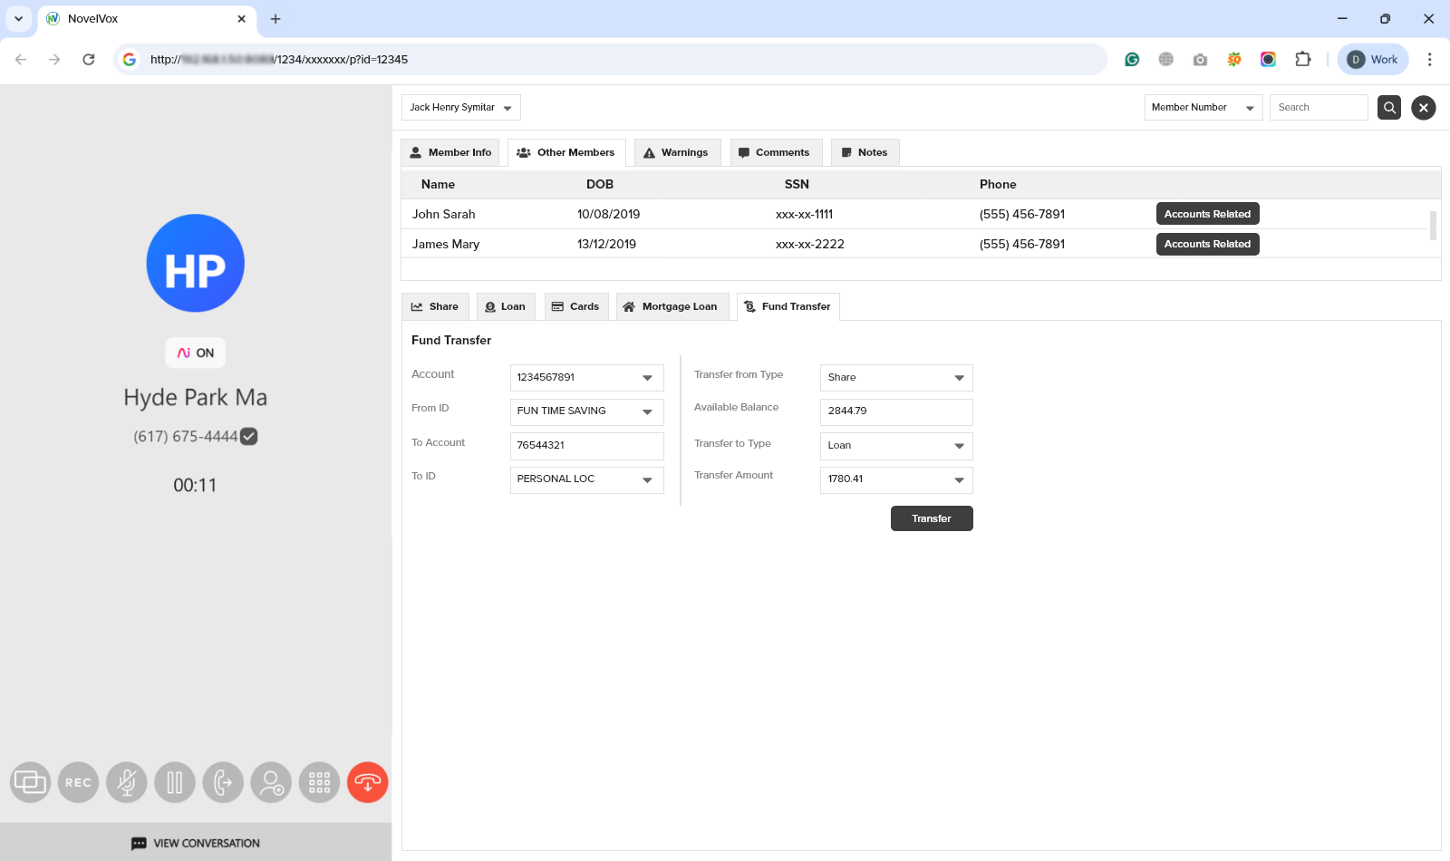
Task: Click the checkmark next to (617) 675-4444
Action: coord(249,436)
